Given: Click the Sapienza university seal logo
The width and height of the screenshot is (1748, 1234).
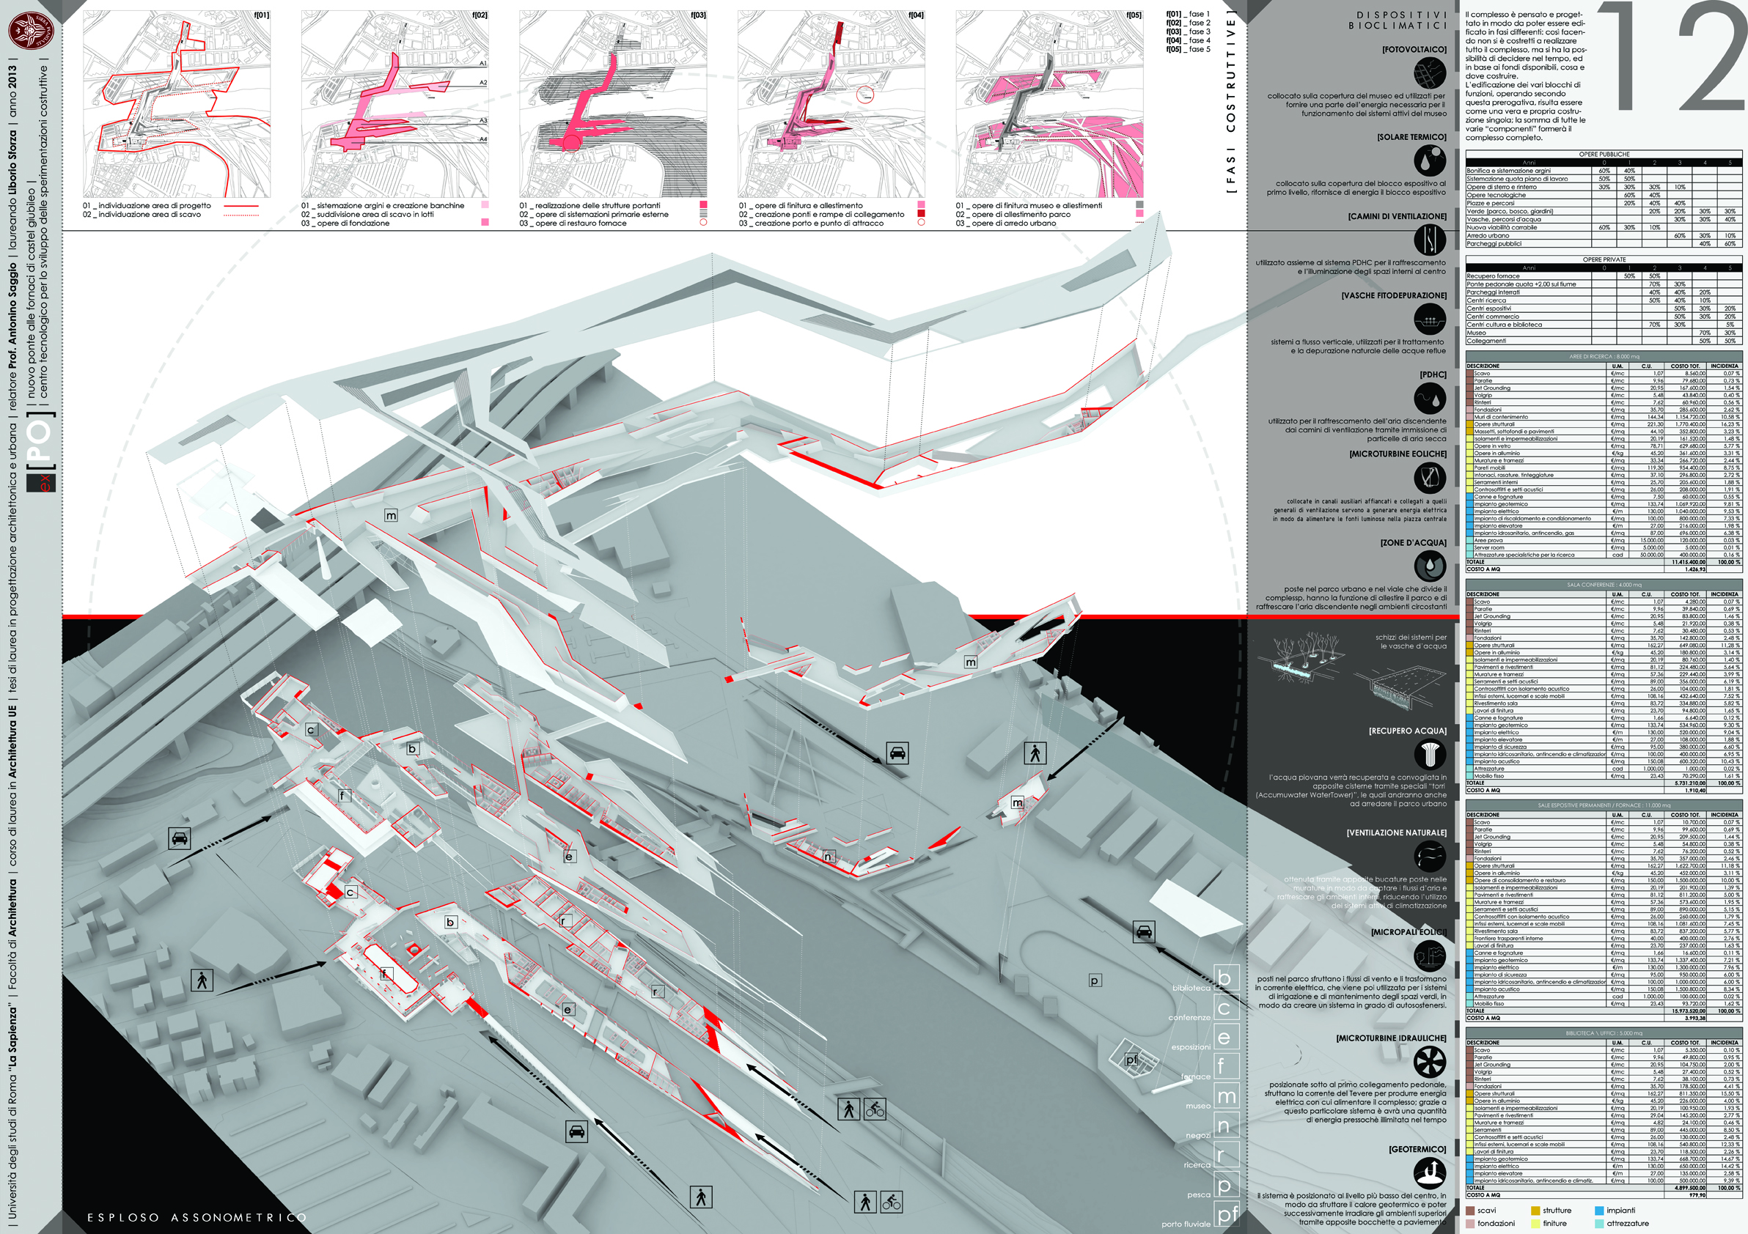Looking at the screenshot, I should (x=32, y=29).
